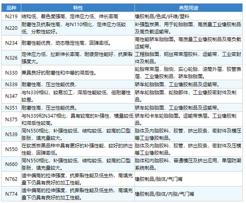The width and height of the screenshot is (246, 203).
Task: Select the N234 grade cell
Action: (11, 43)
